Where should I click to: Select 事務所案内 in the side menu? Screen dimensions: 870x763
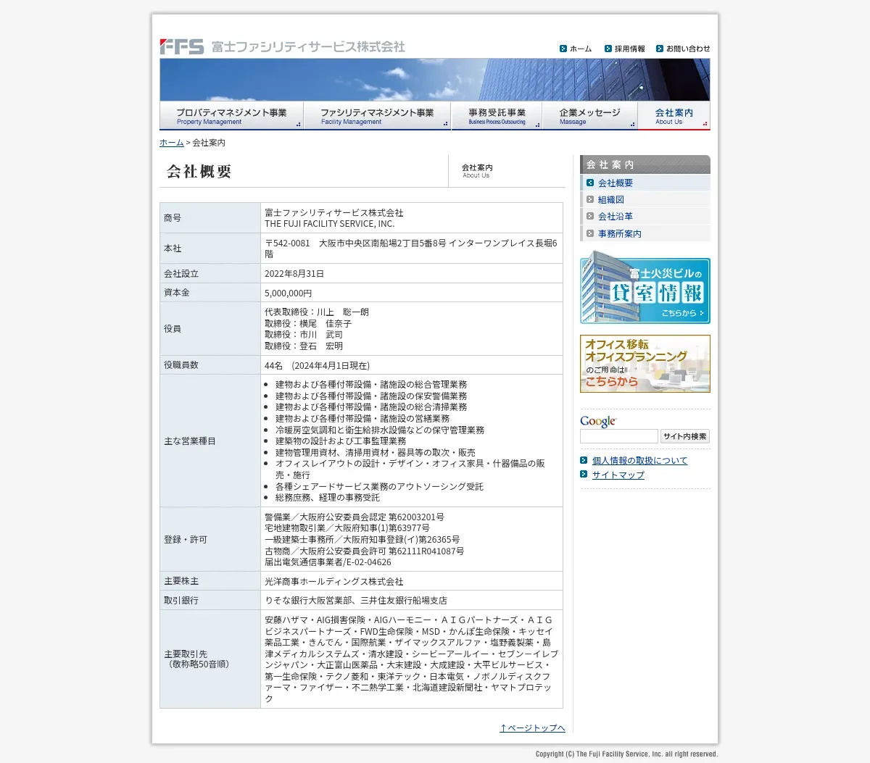pyautogui.click(x=620, y=233)
